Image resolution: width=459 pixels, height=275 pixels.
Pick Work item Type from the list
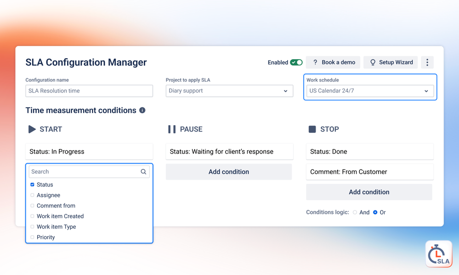(x=56, y=226)
